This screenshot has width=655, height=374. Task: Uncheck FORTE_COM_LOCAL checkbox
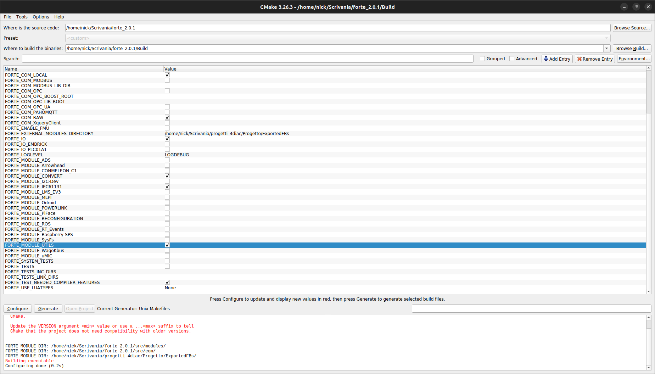point(167,75)
